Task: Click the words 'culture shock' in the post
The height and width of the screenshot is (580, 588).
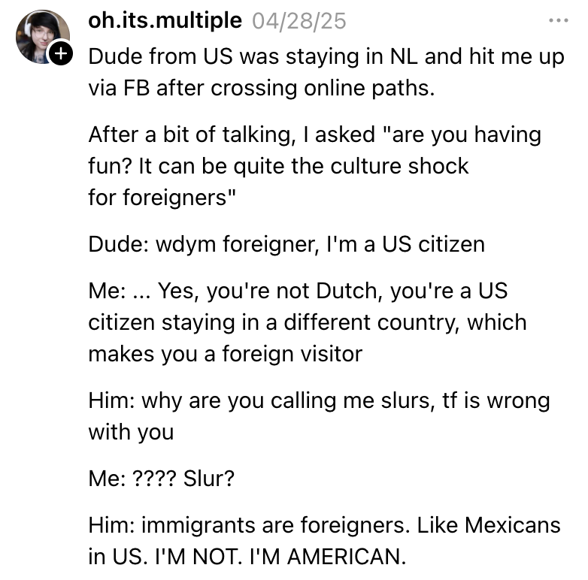Action: point(399,166)
